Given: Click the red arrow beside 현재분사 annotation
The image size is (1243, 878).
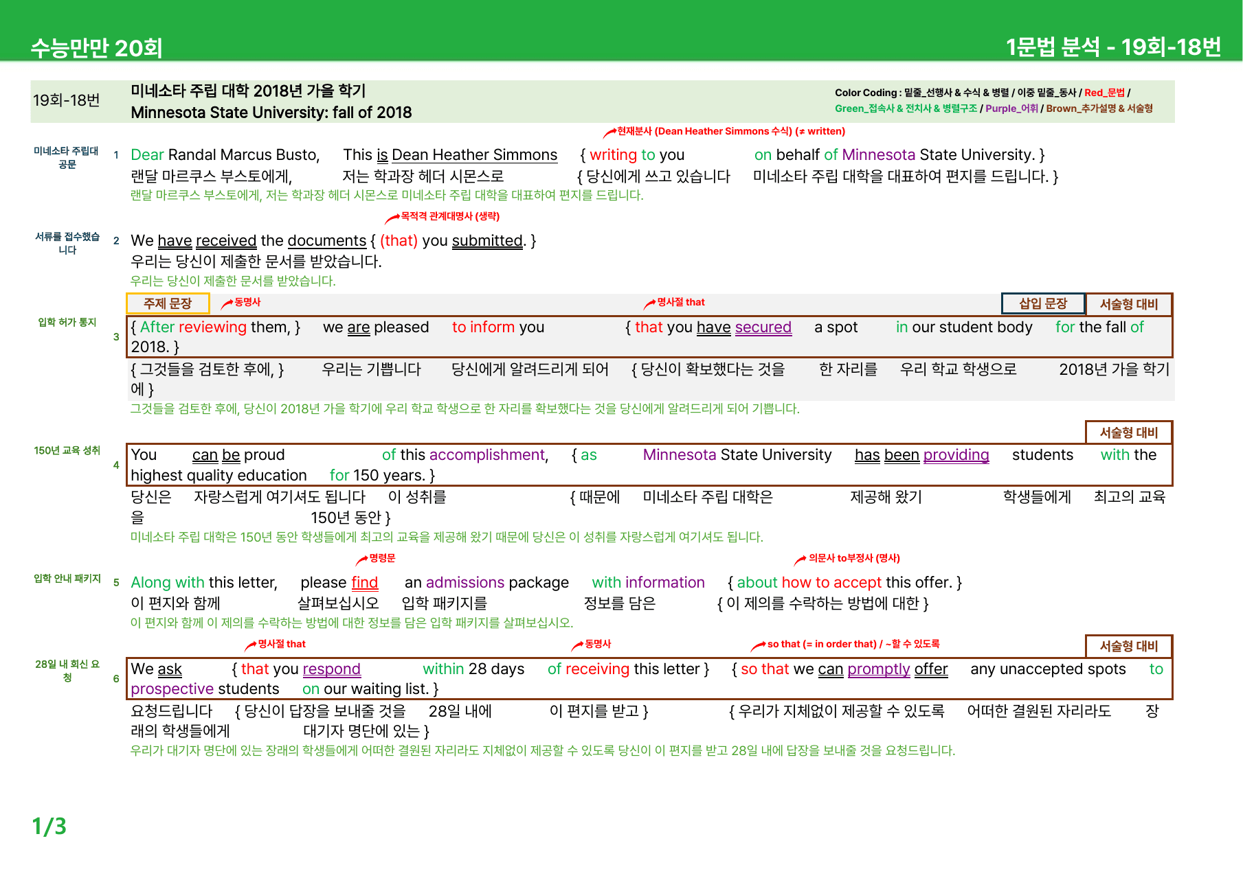Looking at the screenshot, I should pyautogui.click(x=609, y=132).
